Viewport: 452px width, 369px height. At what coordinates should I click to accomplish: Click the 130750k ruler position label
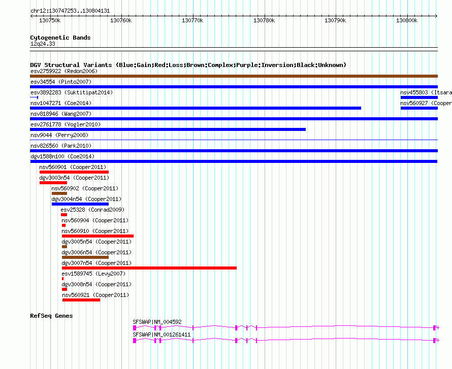click(x=50, y=20)
